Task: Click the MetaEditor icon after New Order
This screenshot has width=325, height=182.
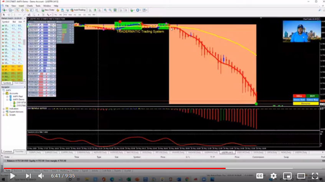Action: pyautogui.click(x=58, y=10)
